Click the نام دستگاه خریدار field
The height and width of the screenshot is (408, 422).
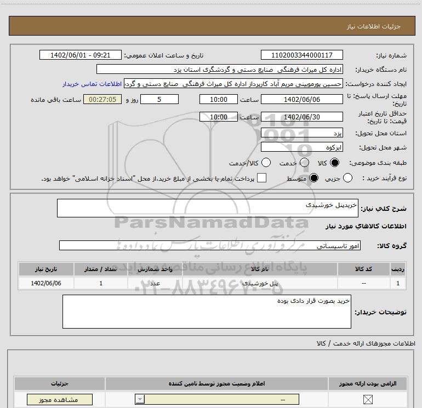click(220, 69)
